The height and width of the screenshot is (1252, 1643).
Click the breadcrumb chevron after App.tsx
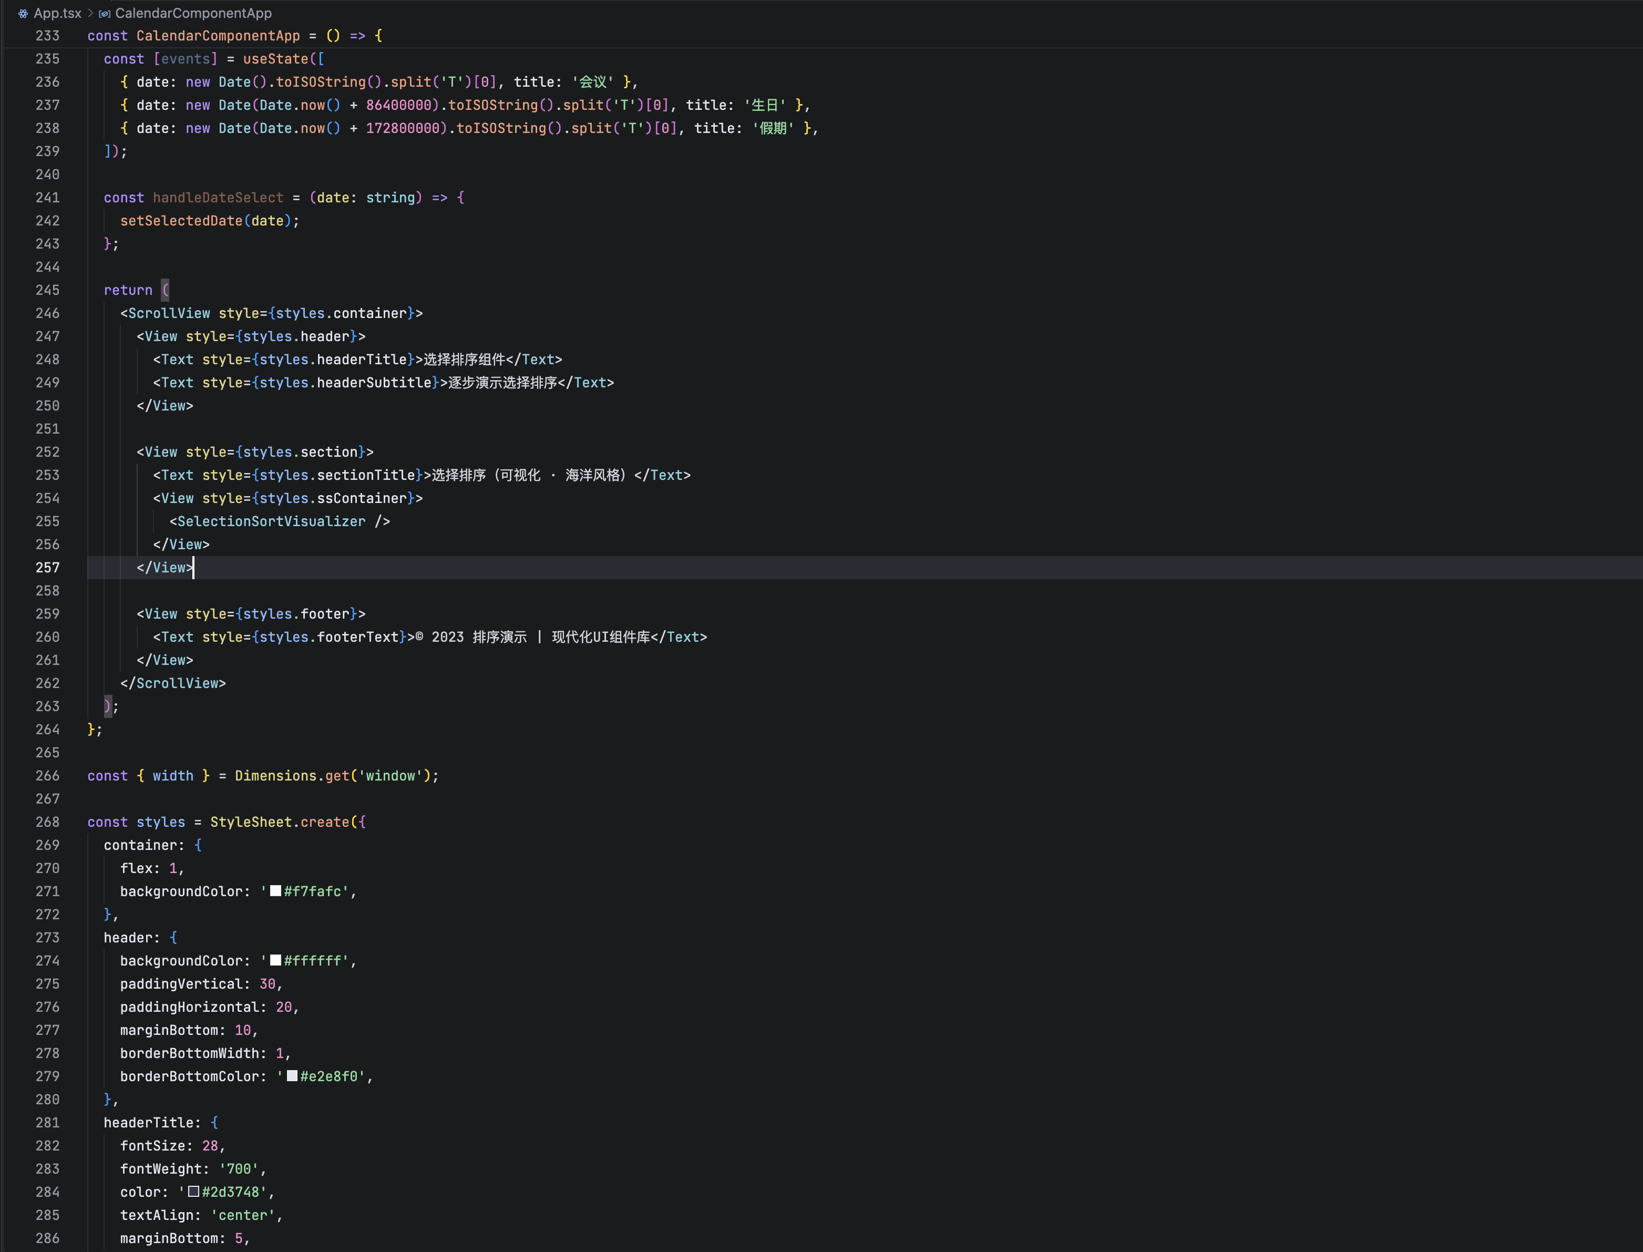[x=90, y=14]
